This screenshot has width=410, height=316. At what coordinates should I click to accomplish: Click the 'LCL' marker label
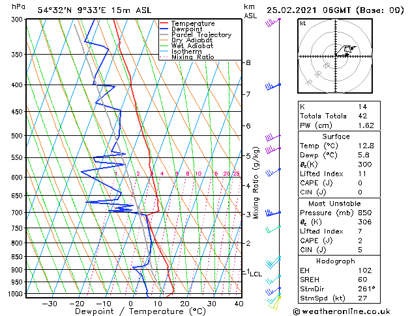click(256, 274)
